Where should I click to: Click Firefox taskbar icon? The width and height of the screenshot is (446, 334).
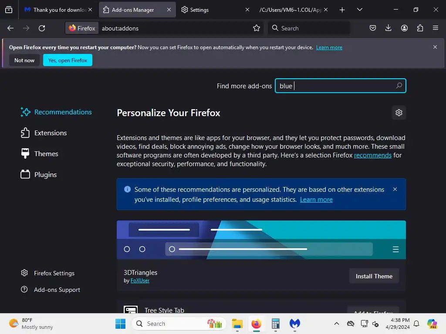pyautogui.click(x=256, y=324)
